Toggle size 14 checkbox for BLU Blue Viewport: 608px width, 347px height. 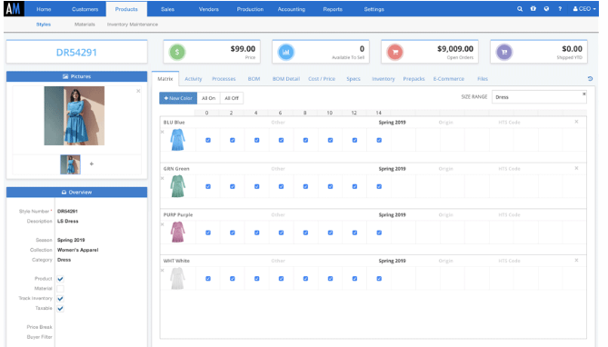[379, 141]
